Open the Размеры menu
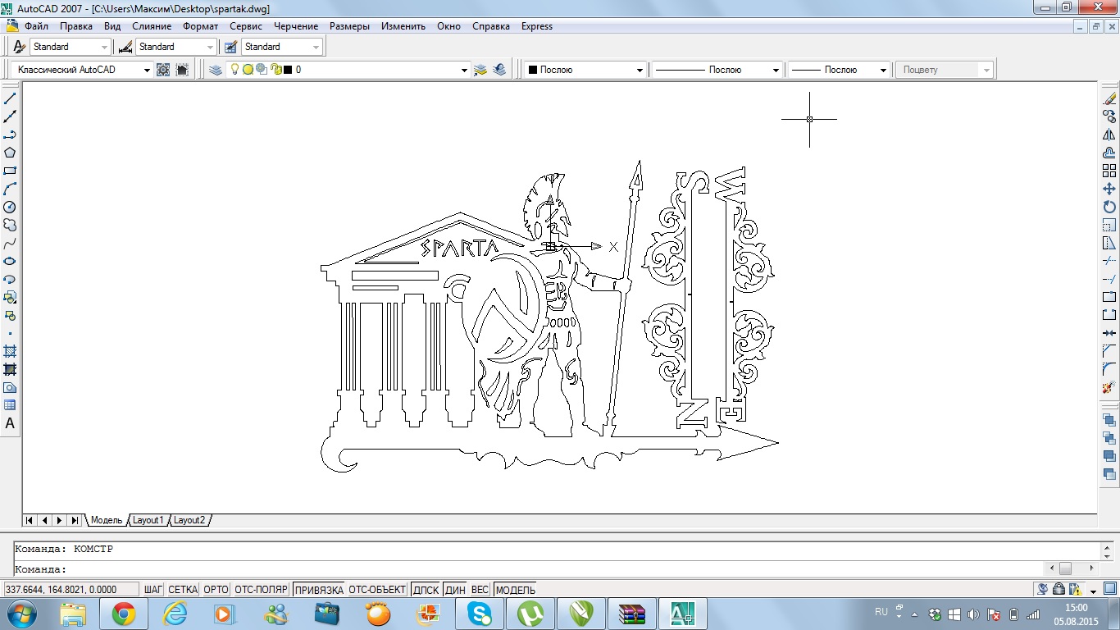Image resolution: width=1120 pixels, height=630 pixels. pyautogui.click(x=350, y=26)
